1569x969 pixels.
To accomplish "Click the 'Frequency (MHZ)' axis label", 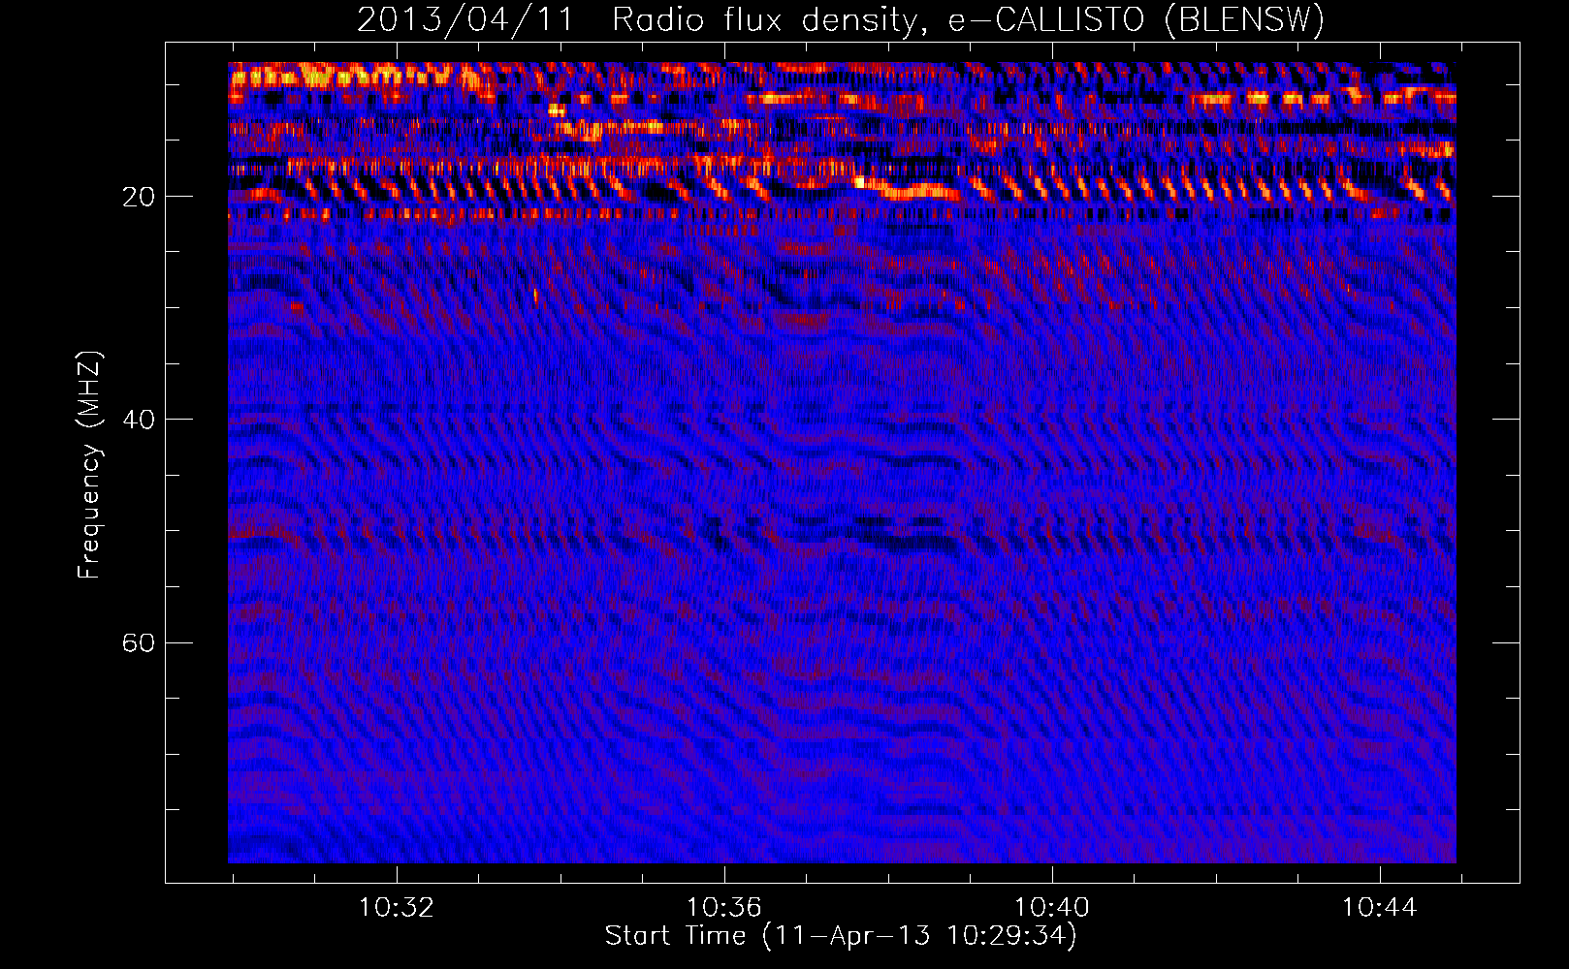I will 89,465.
